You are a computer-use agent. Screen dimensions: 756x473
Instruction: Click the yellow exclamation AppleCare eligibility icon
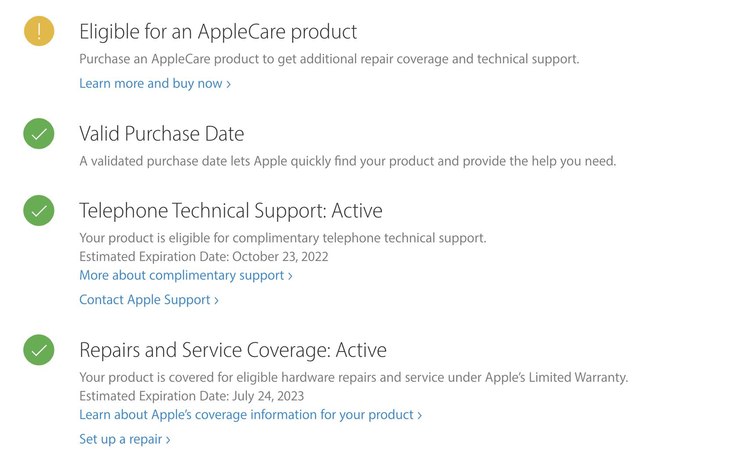[x=39, y=31]
